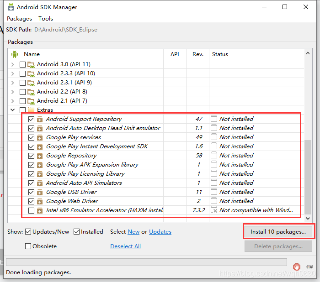
Task: Click the API column header
Action: tap(175, 54)
